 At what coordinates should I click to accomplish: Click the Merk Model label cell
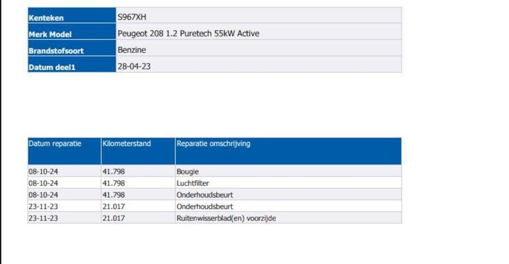pos(50,34)
